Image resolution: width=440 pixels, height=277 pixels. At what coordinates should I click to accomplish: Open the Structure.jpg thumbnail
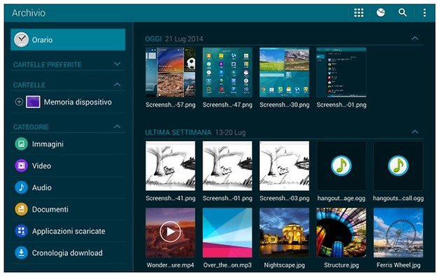pyautogui.click(x=341, y=232)
